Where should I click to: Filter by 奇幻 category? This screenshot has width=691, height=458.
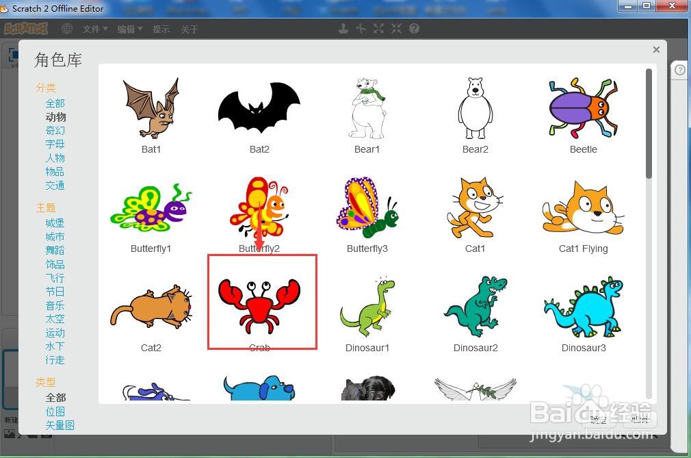pos(55,131)
